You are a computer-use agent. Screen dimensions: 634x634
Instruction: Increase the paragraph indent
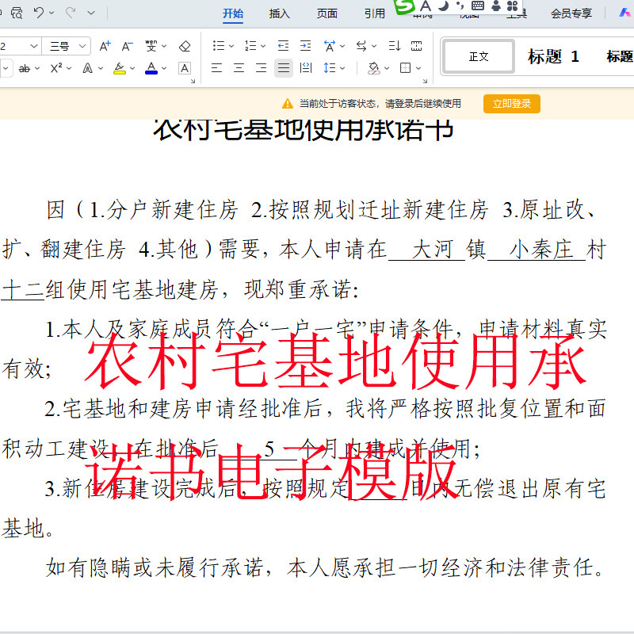click(x=306, y=46)
